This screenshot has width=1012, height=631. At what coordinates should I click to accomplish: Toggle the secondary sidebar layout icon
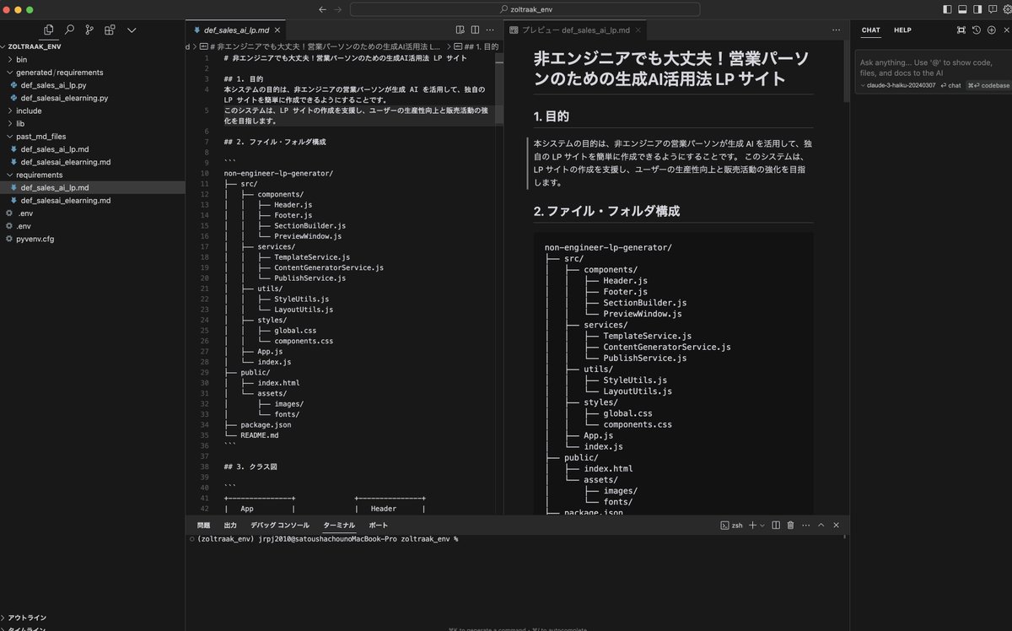pos(977,9)
